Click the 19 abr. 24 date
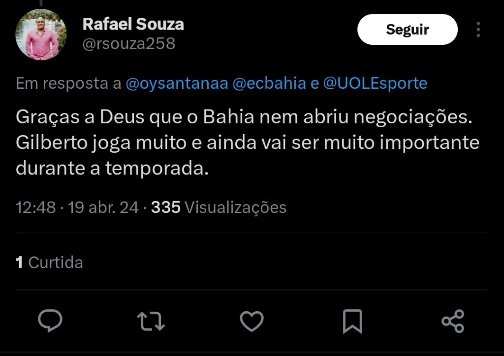Viewport: 504px width, 356px height. (x=103, y=207)
